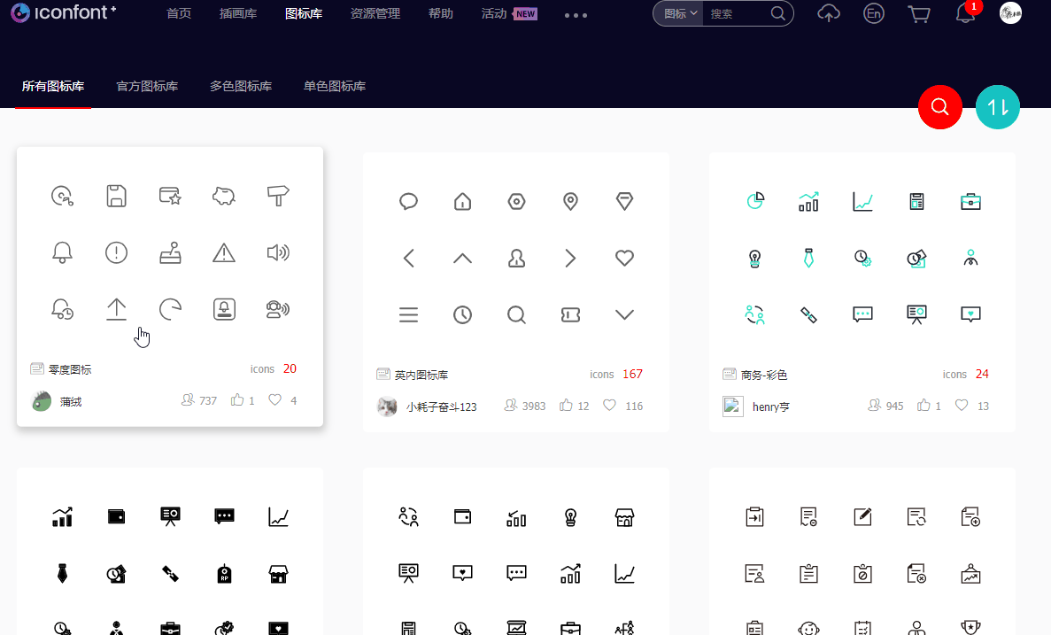The height and width of the screenshot is (635, 1051).
Task: Open the notifications bell
Action: pyautogui.click(x=965, y=15)
